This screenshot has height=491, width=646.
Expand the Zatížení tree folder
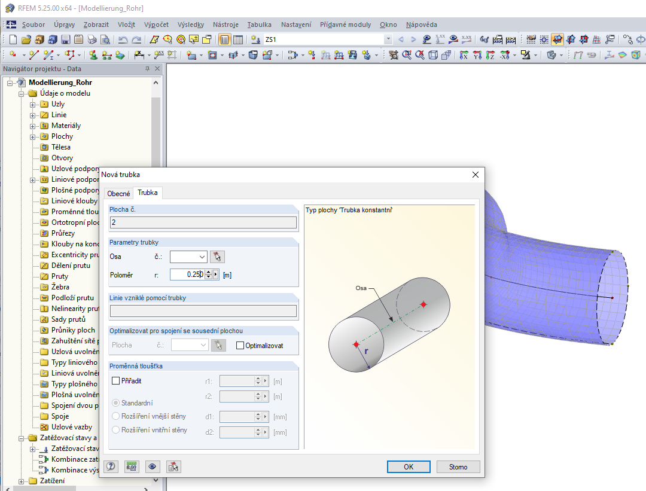[x=21, y=481]
